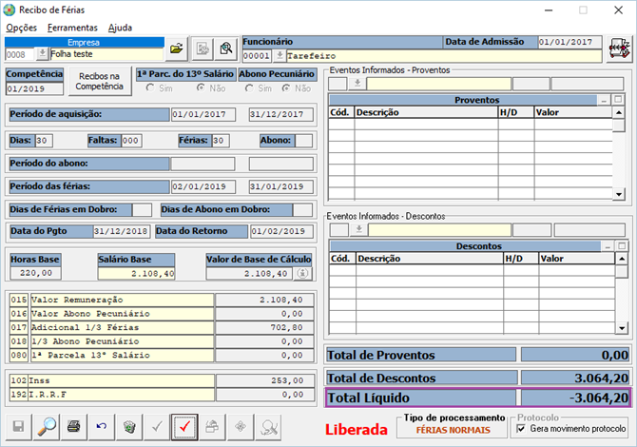637x447 pixels.
Task: Maximize the Descontos grid panel
Action: tap(622, 245)
